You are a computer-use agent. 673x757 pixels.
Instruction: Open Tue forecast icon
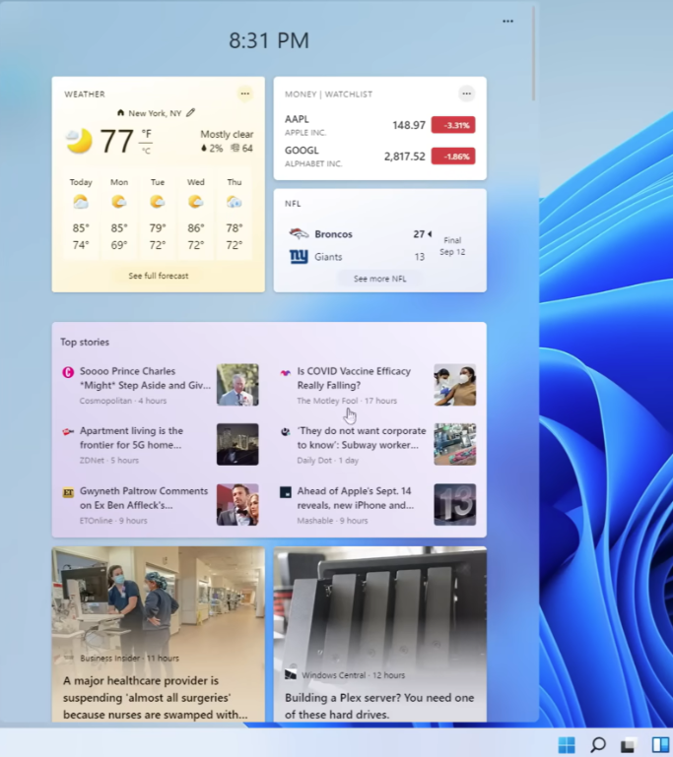coord(157,202)
